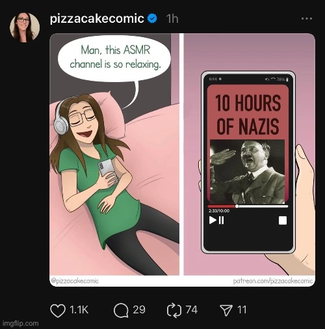This screenshot has width=325, height=329.
Task: Click the play/pause button in the phone player
Action: (216, 220)
